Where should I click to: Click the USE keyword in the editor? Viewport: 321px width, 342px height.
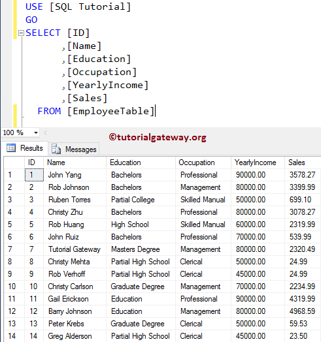(34, 7)
